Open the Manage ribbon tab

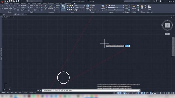coord(34,3)
